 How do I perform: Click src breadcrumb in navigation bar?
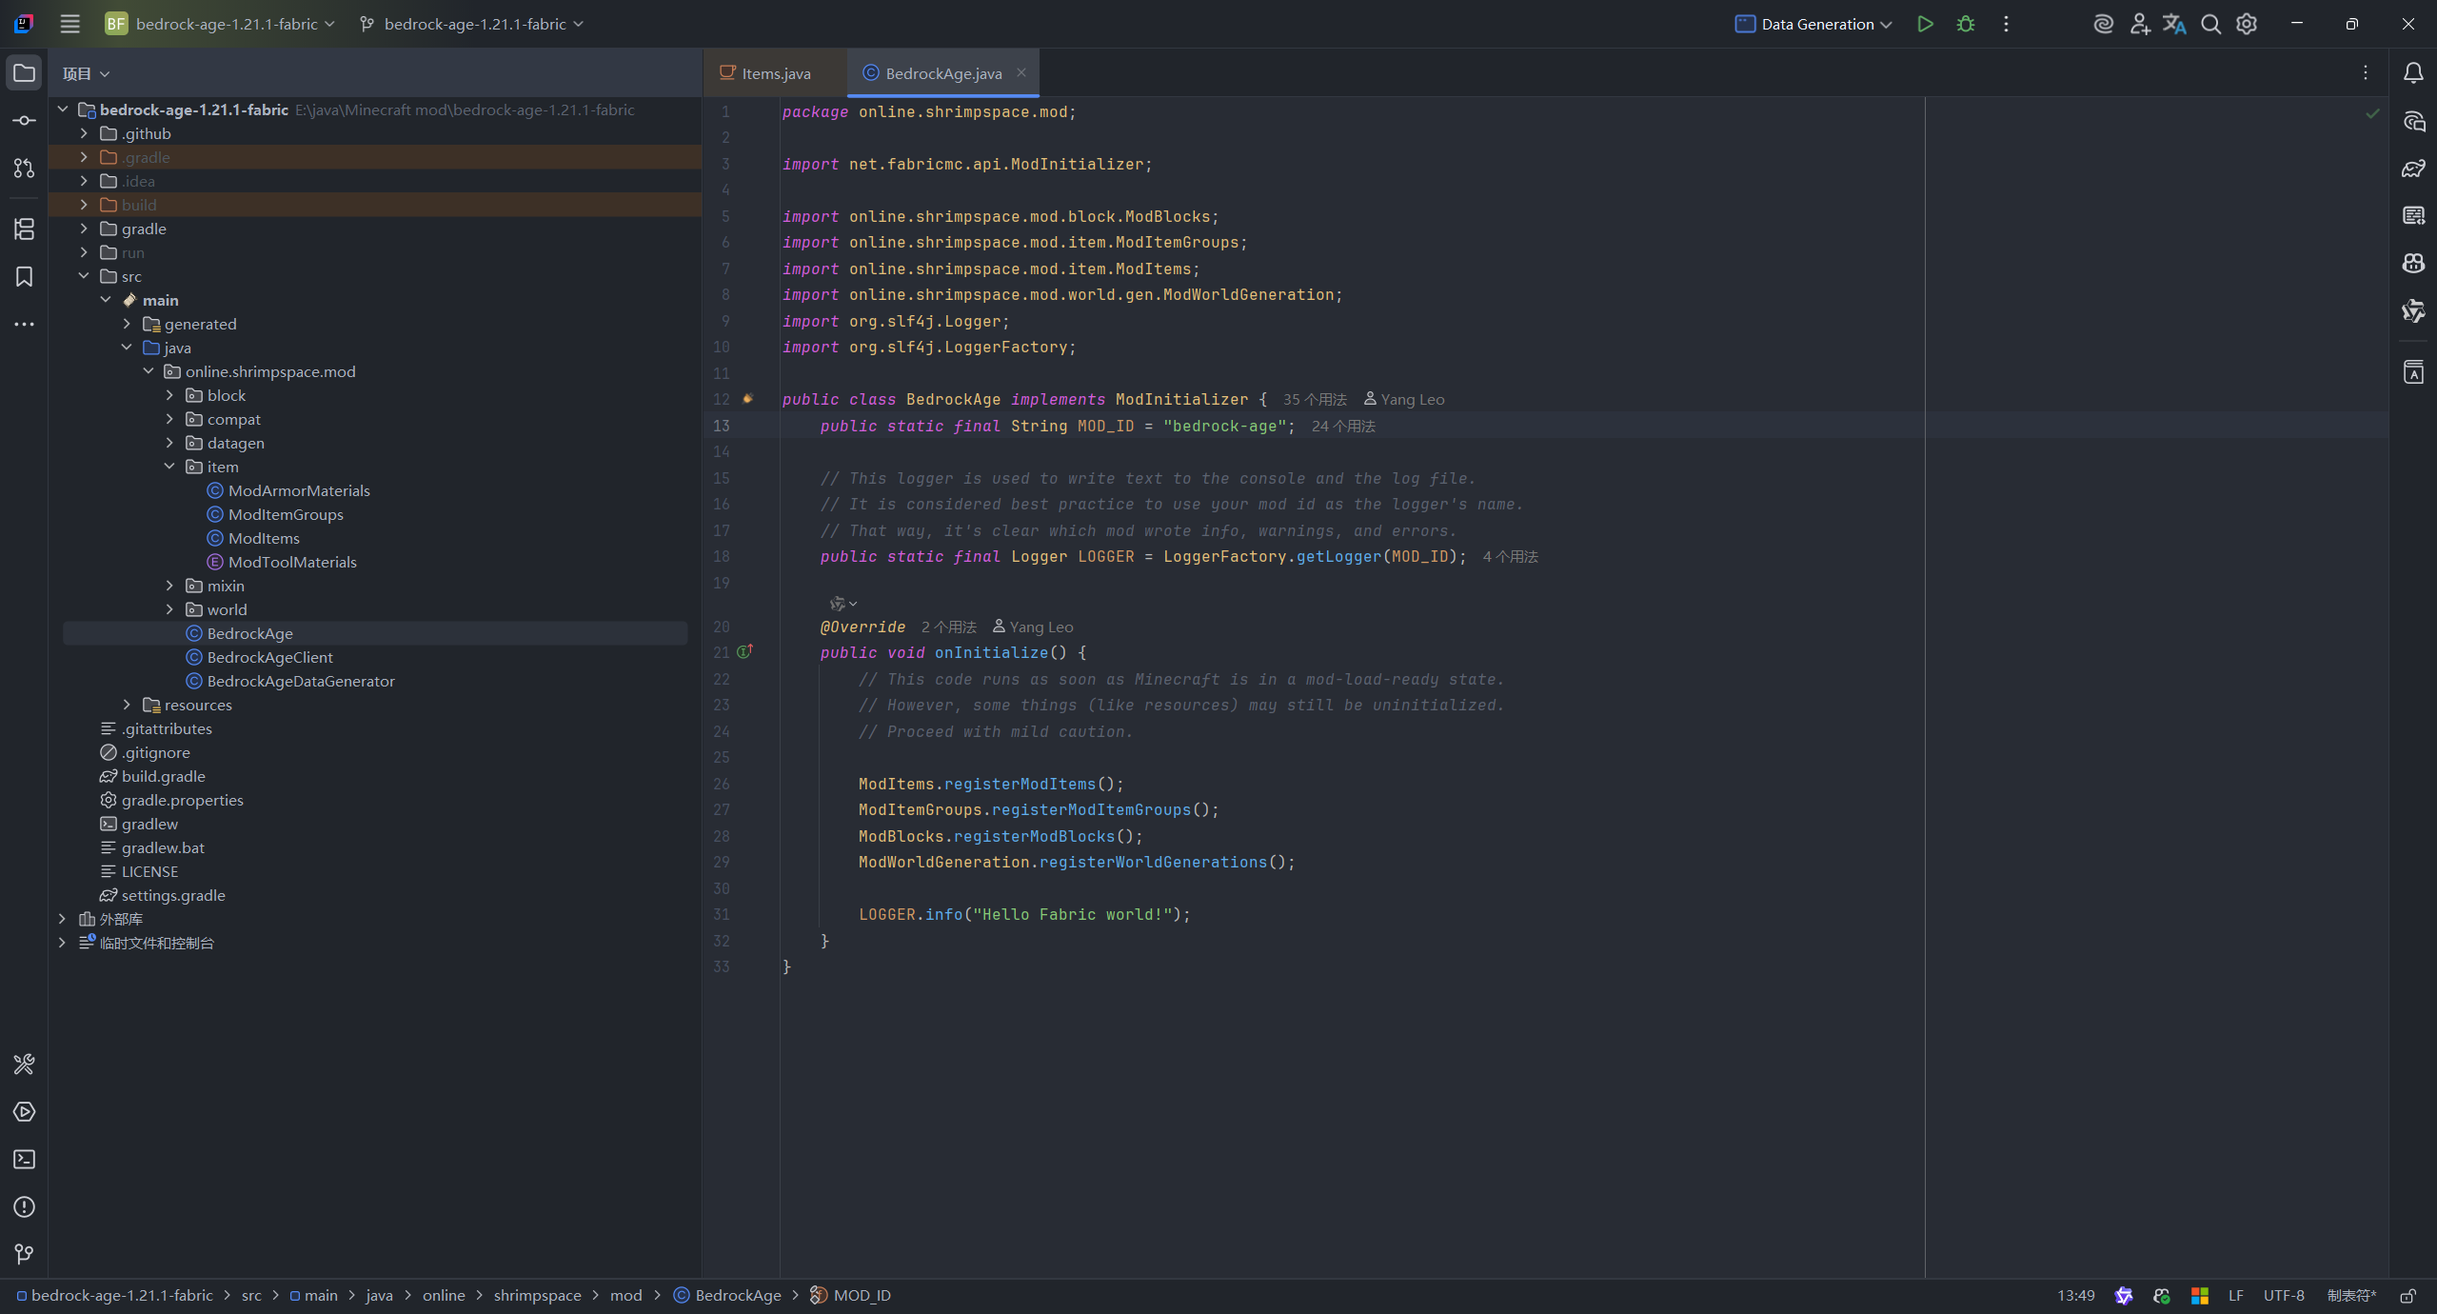(x=251, y=1295)
